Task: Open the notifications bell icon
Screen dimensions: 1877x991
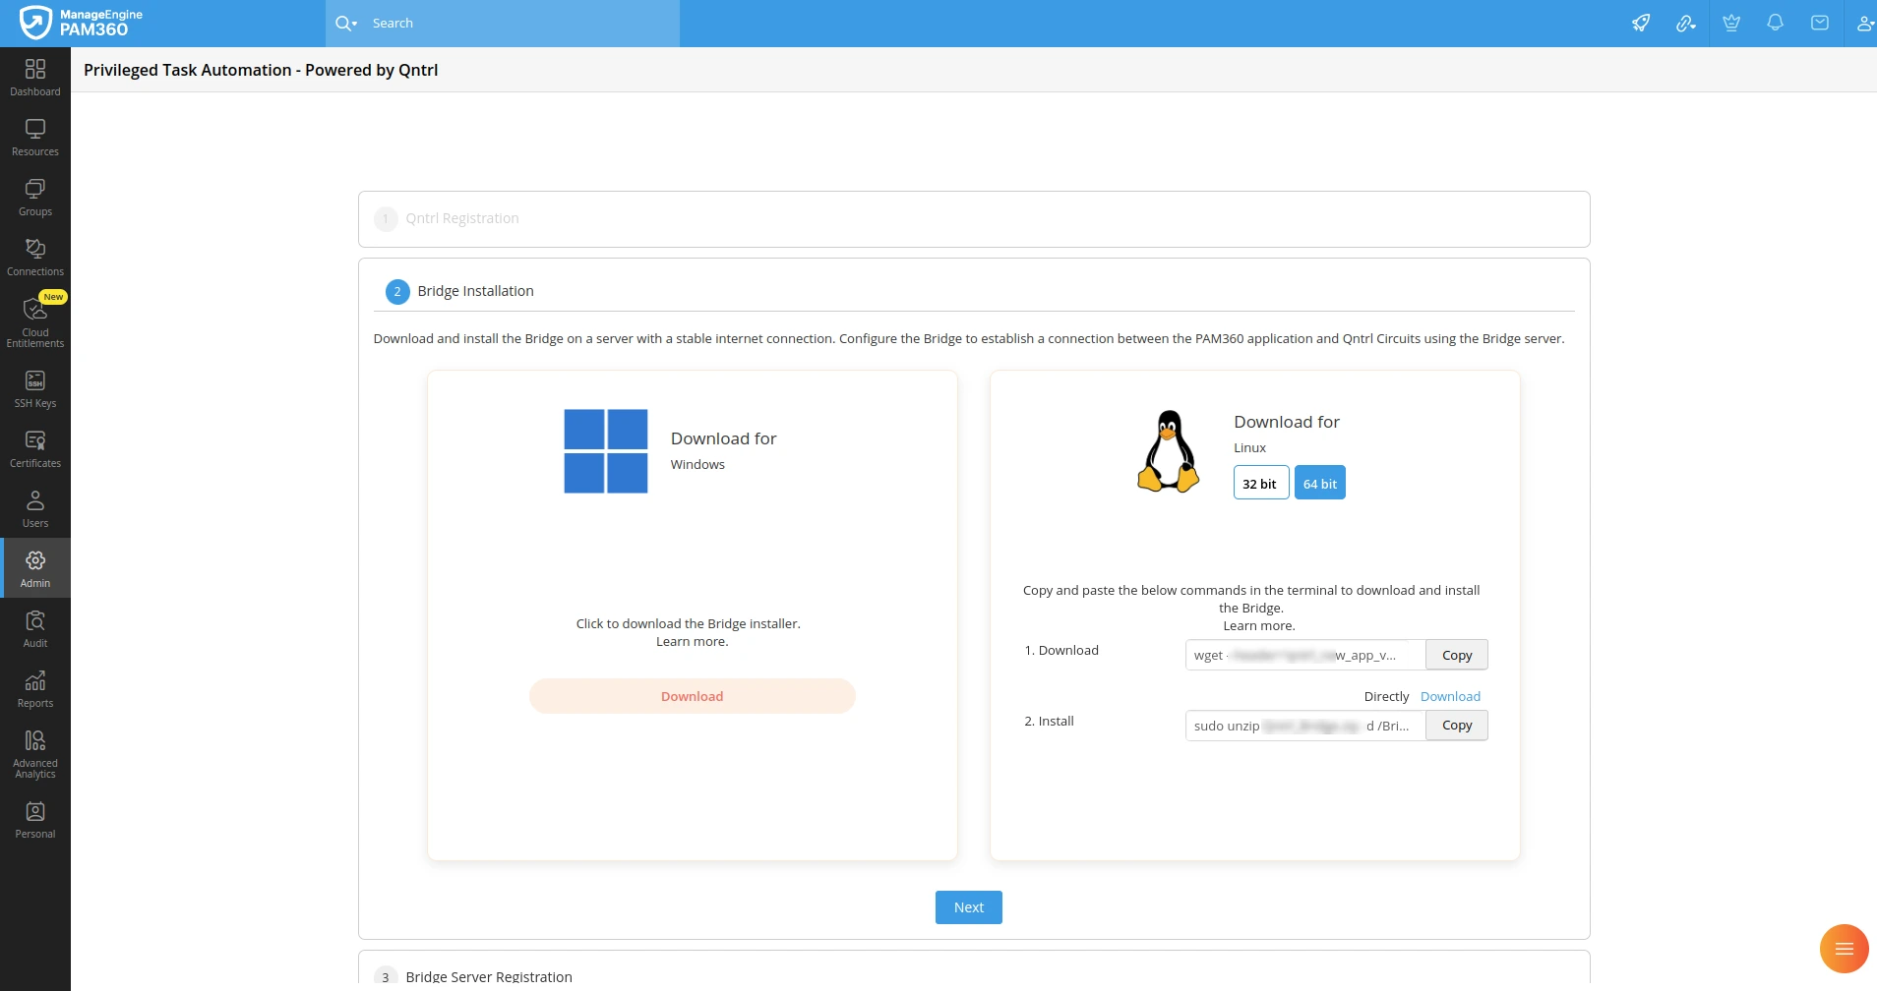Action: pos(1776,23)
